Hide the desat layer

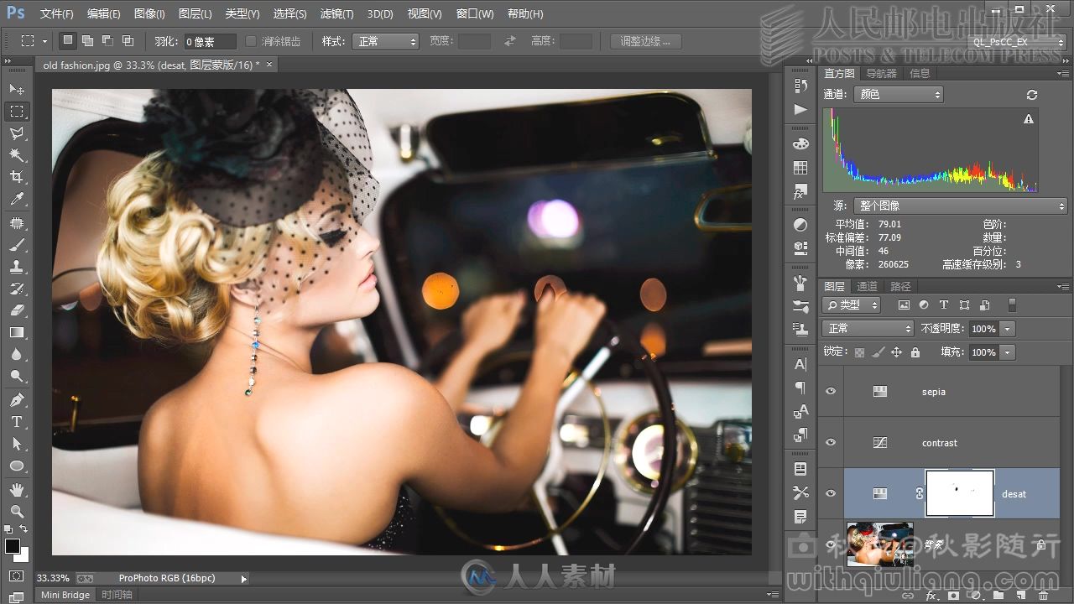coord(831,493)
